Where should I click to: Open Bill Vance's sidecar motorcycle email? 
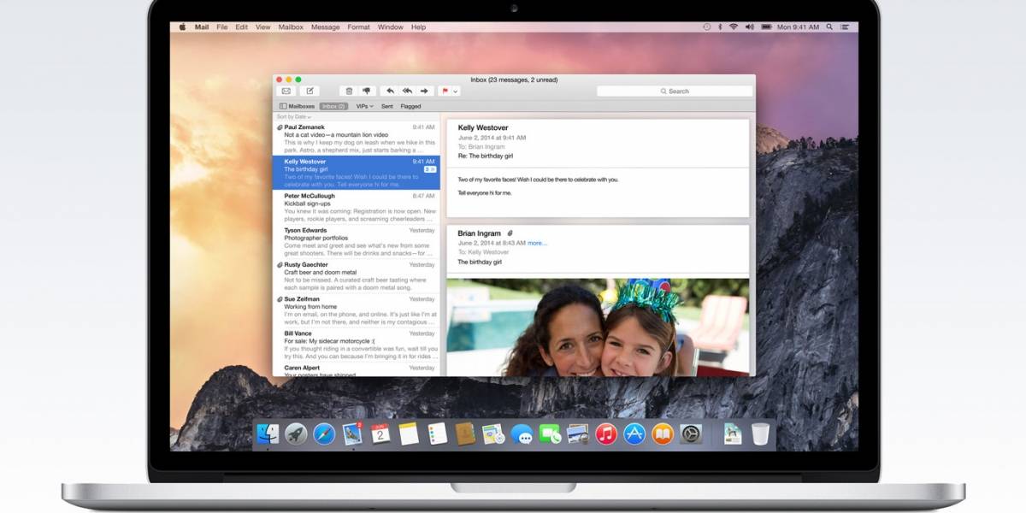click(357, 345)
